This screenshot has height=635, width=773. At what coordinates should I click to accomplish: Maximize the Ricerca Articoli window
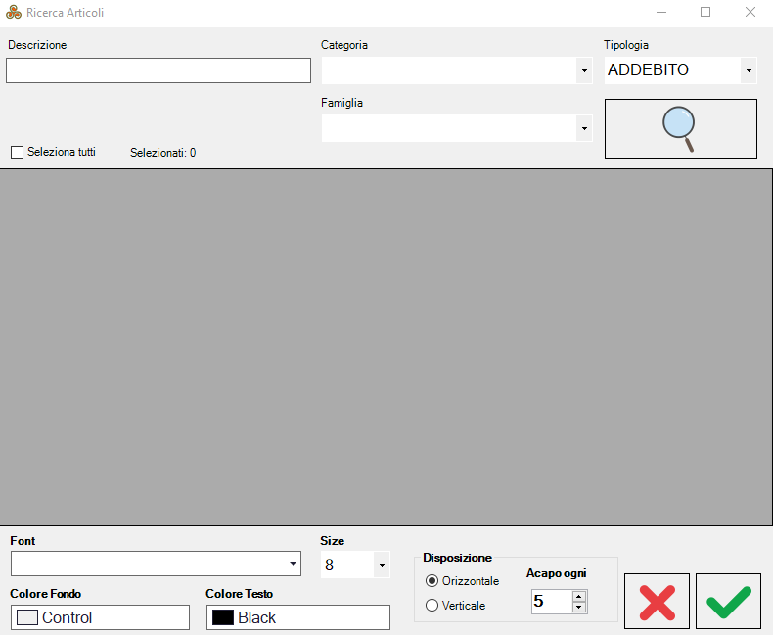coord(705,13)
